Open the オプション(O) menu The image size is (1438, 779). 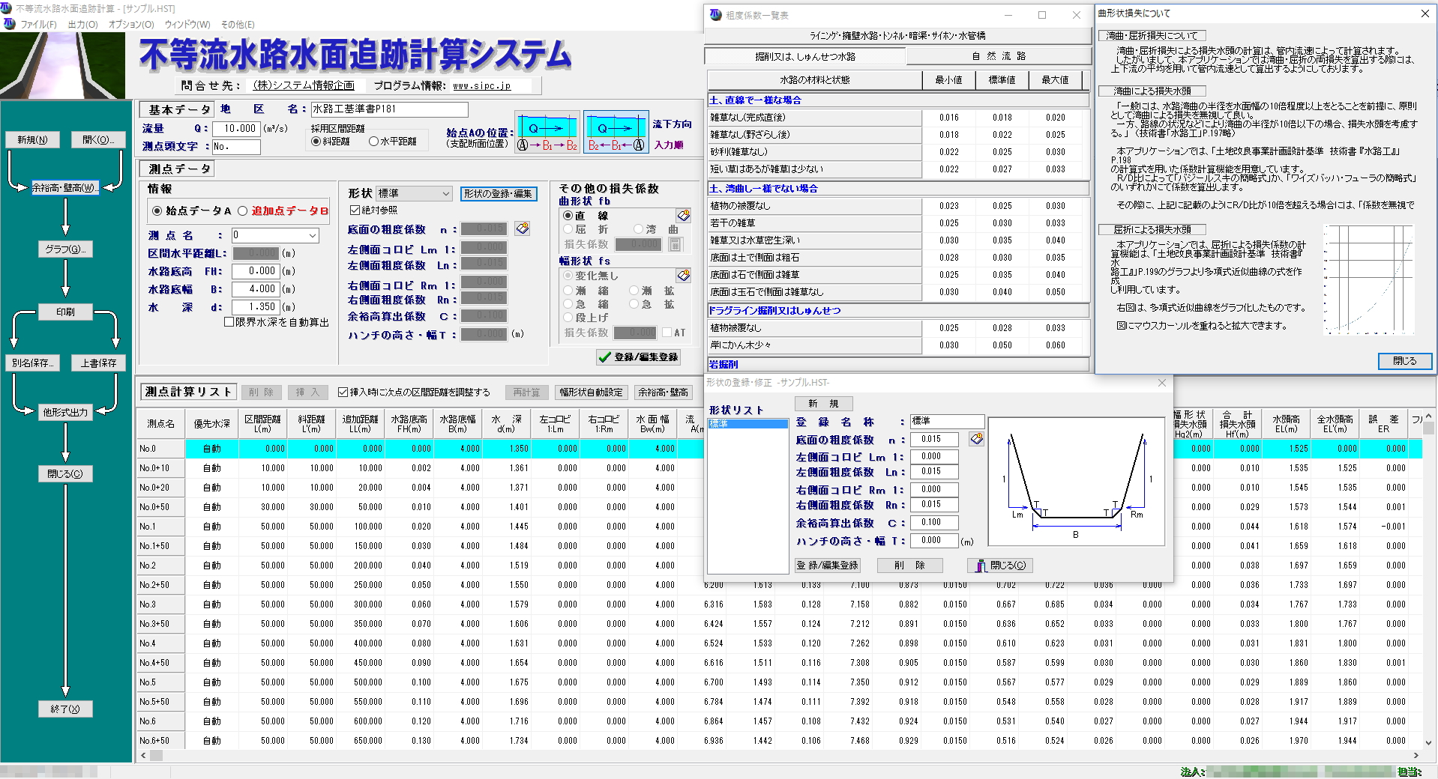pyautogui.click(x=131, y=24)
